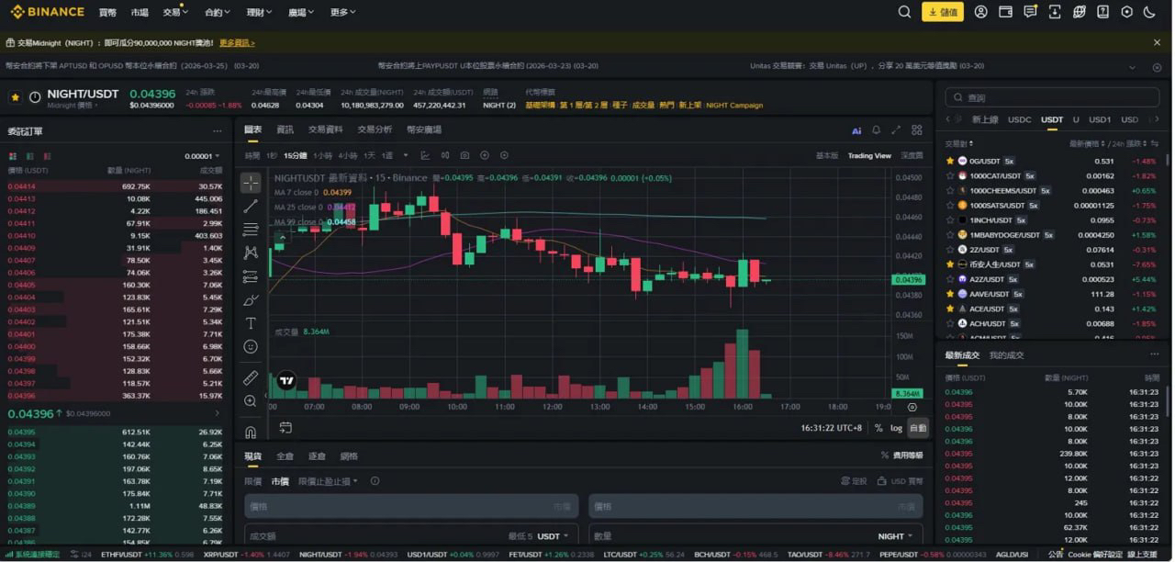This screenshot has width=1175, height=562.
Task: Switch to dark mode moon icon
Action: click(1150, 12)
